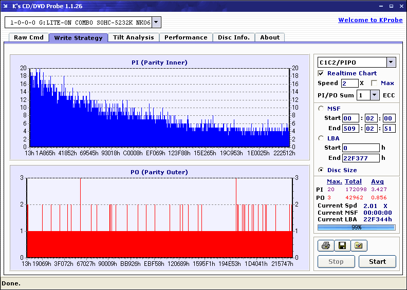407x290 pixels.
Task: Open the LITE-ON drive selection dropdown
Action: [x=156, y=23]
